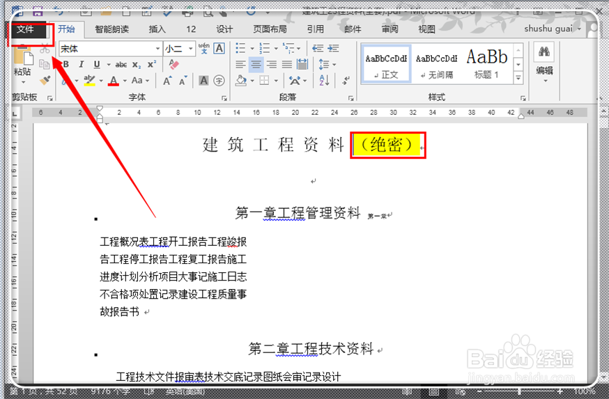609x399 pixels.
Task: Expand the underline style dropdown arrow
Action: pyautogui.click(x=109, y=65)
